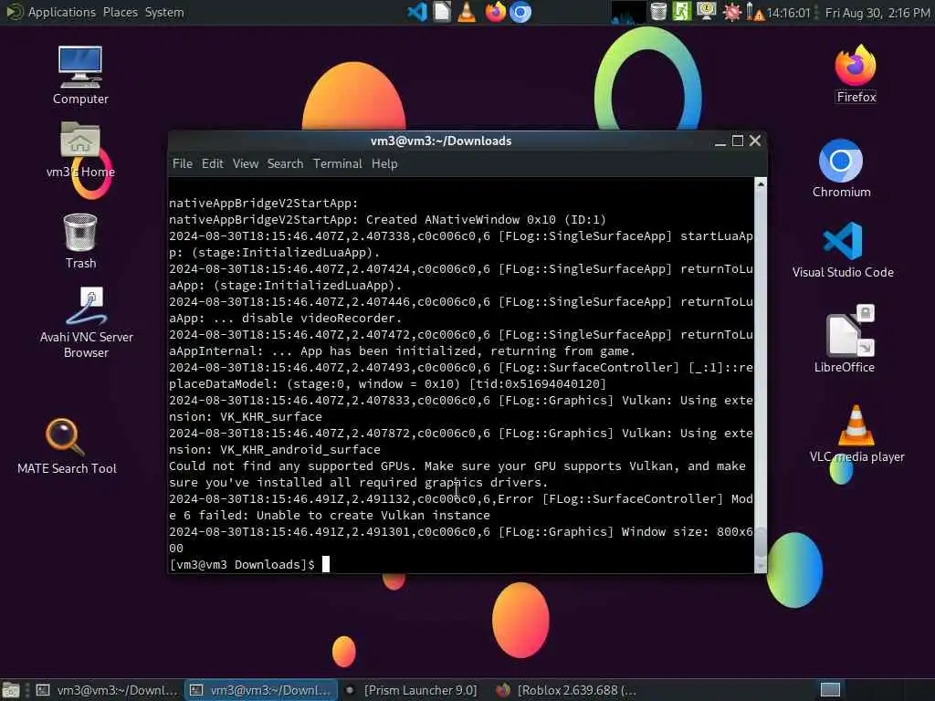935x701 pixels.
Task: Click the MATE menu logo icon
Action: coord(13,12)
